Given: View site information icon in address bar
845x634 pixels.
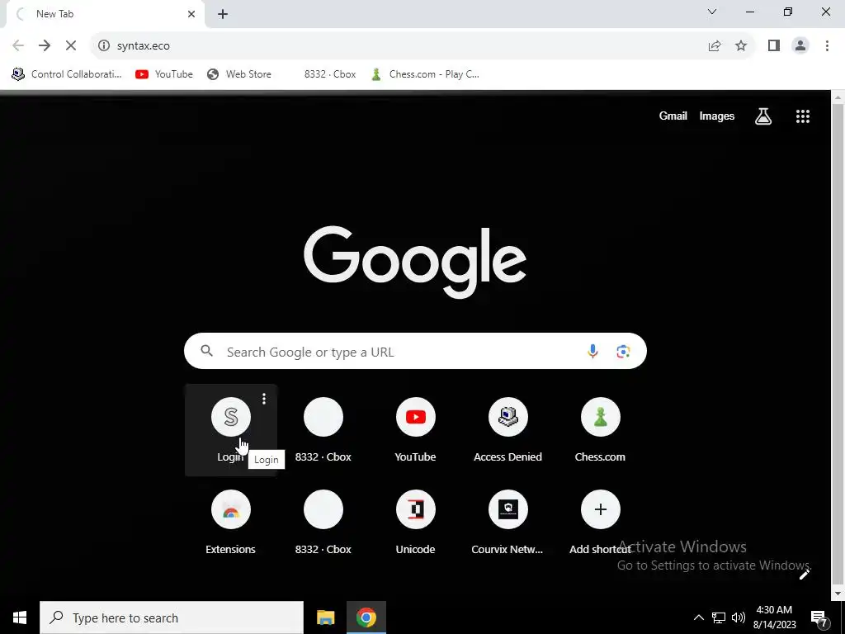Looking at the screenshot, I should click(104, 46).
